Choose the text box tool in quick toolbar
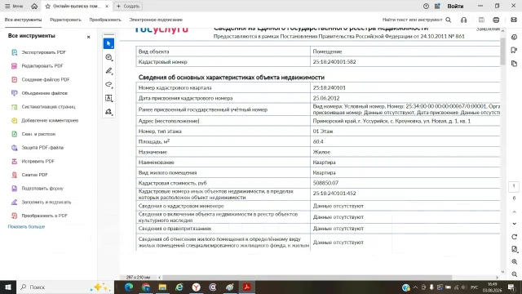 click(x=108, y=98)
